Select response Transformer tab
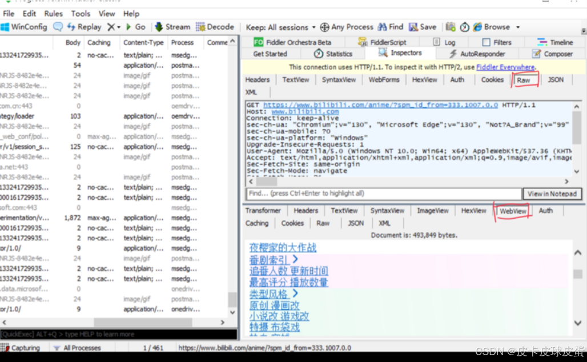Image resolution: width=587 pixels, height=362 pixels. point(263,210)
